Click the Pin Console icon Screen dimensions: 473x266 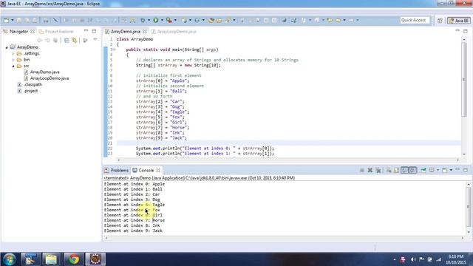tap(423, 170)
